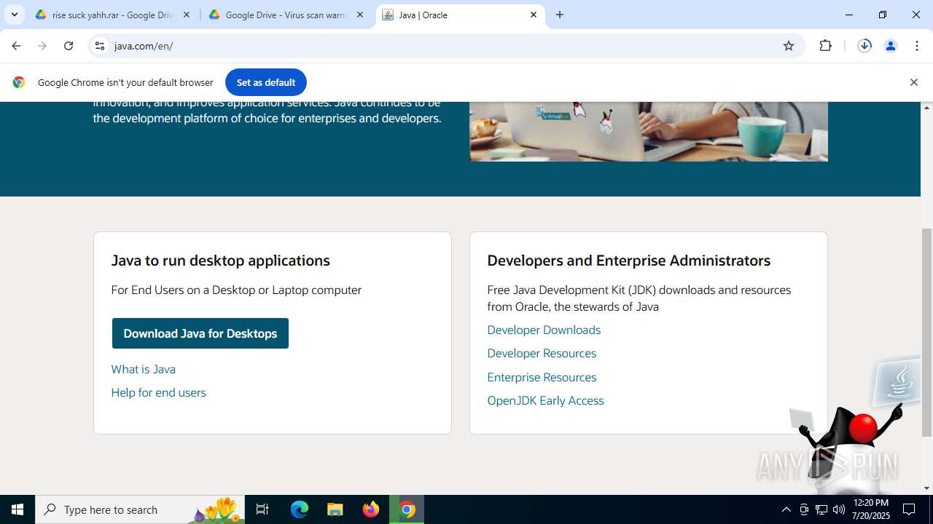Bookmark this tab with the star icon
The image size is (933, 524).
(789, 46)
